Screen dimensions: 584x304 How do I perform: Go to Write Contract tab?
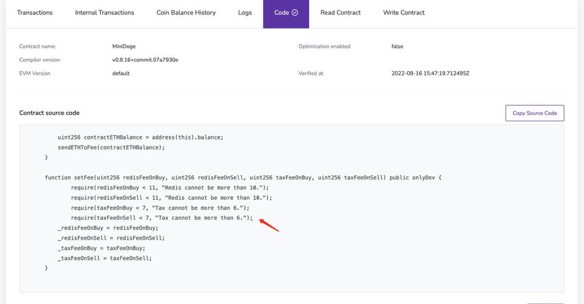(404, 13)
